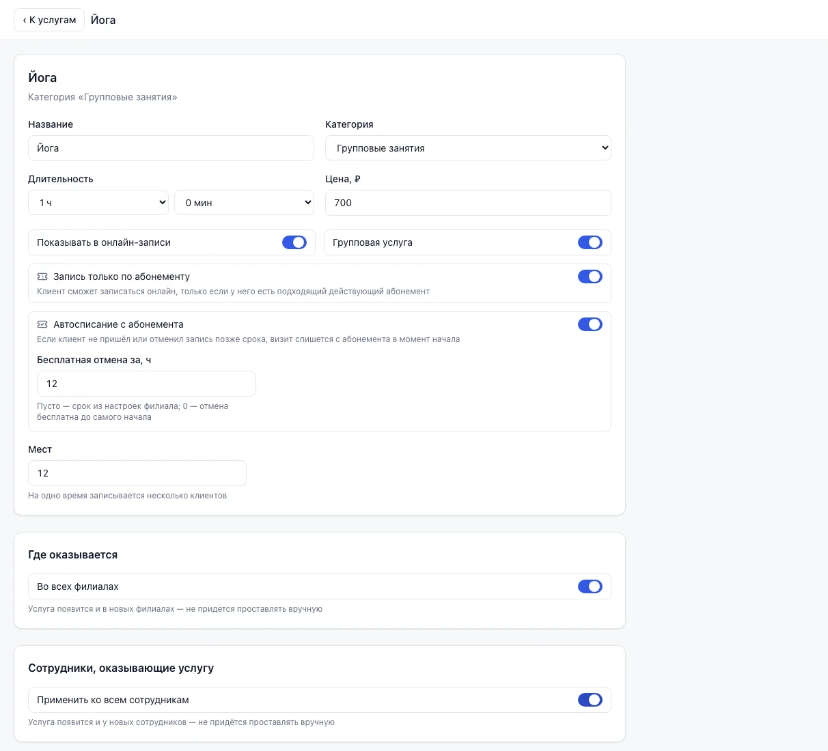Screen dimensions: 828x751
Task: Toggle Показывать в онлайн-записи switch
Action: pyautogui.click(x=294, y=242)
